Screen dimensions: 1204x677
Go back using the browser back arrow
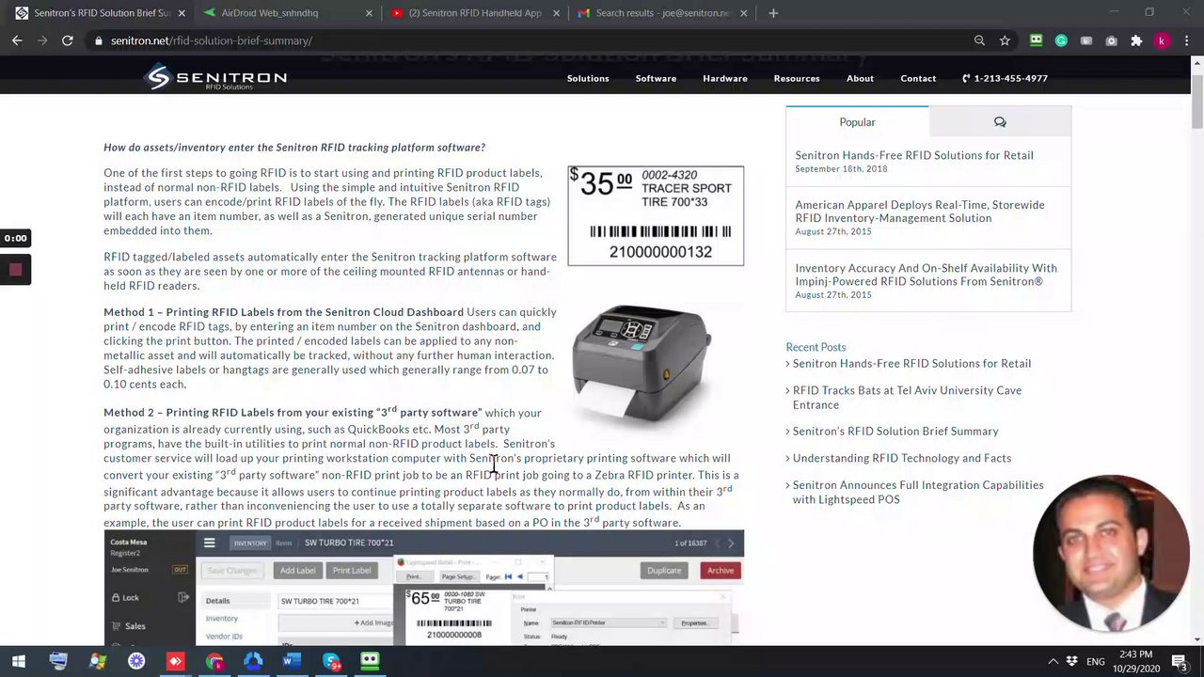point(17,40)
